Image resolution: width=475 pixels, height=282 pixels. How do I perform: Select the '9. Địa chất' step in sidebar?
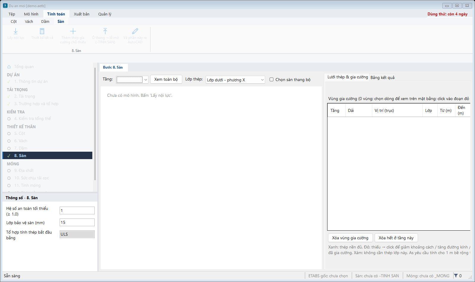[24, 171]
